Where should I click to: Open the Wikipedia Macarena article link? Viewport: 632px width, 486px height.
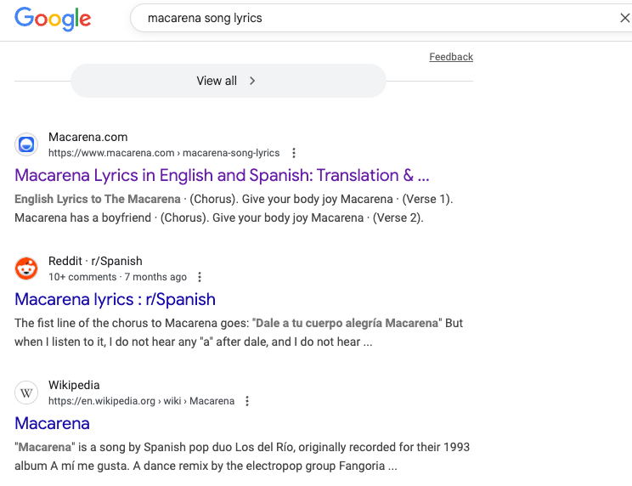pos(52,423)
